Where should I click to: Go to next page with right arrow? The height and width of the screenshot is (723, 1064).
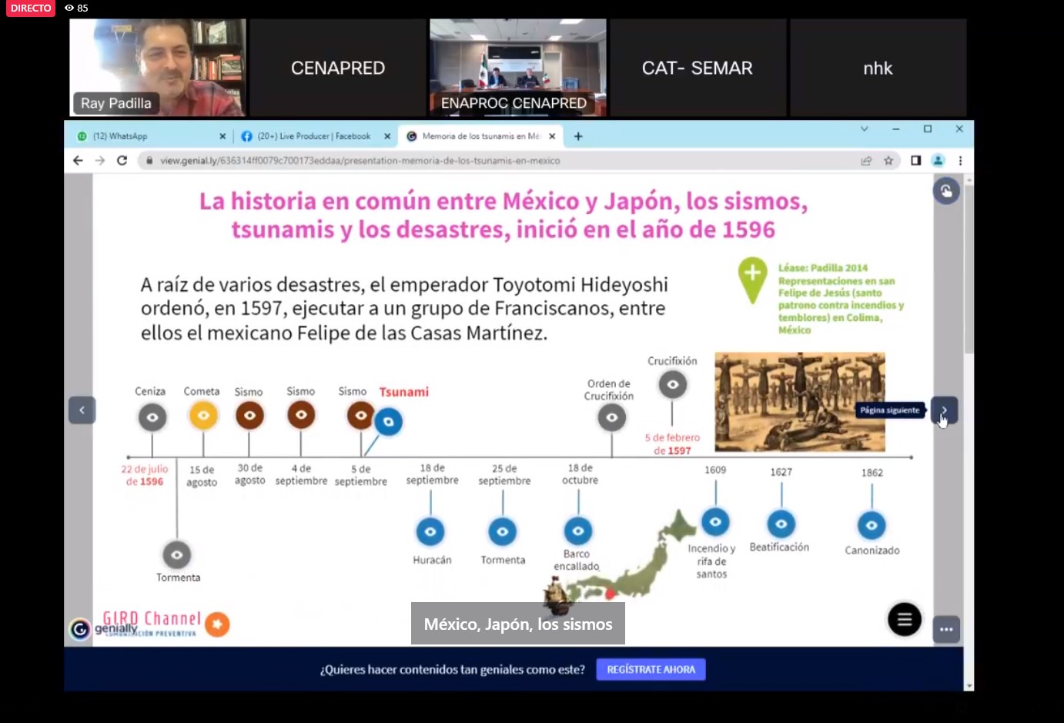944,410
